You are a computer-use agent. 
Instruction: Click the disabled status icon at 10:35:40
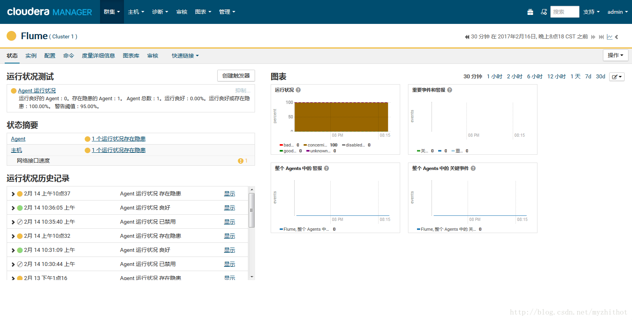[20, 222]
